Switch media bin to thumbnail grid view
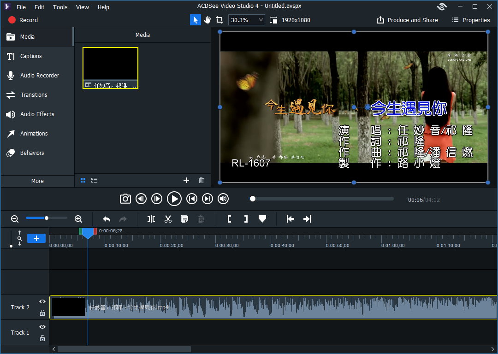Screen dimensions: 498x354 pyautogui.click(x=83, y=180)
